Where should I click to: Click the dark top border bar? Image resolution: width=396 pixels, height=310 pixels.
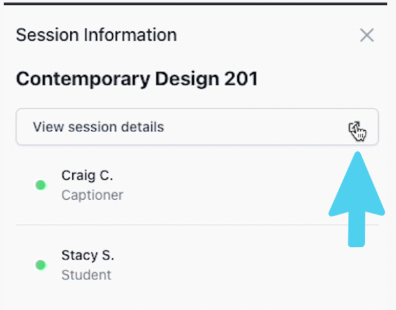(196, 4)
